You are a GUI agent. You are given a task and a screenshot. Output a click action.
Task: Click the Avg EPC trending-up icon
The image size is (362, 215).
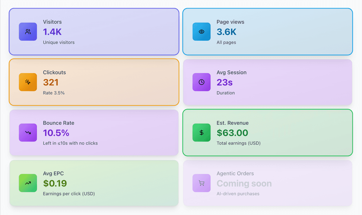[28, 183]
